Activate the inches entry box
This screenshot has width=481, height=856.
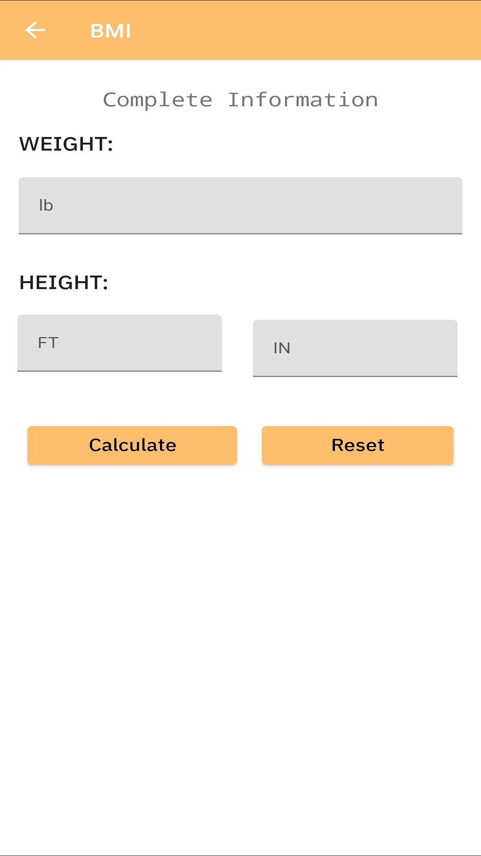(x=355, y=348)
